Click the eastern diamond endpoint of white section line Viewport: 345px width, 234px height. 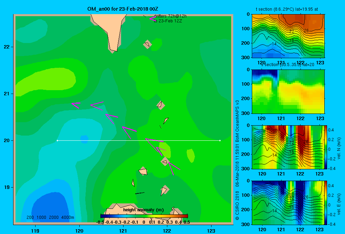220,140
